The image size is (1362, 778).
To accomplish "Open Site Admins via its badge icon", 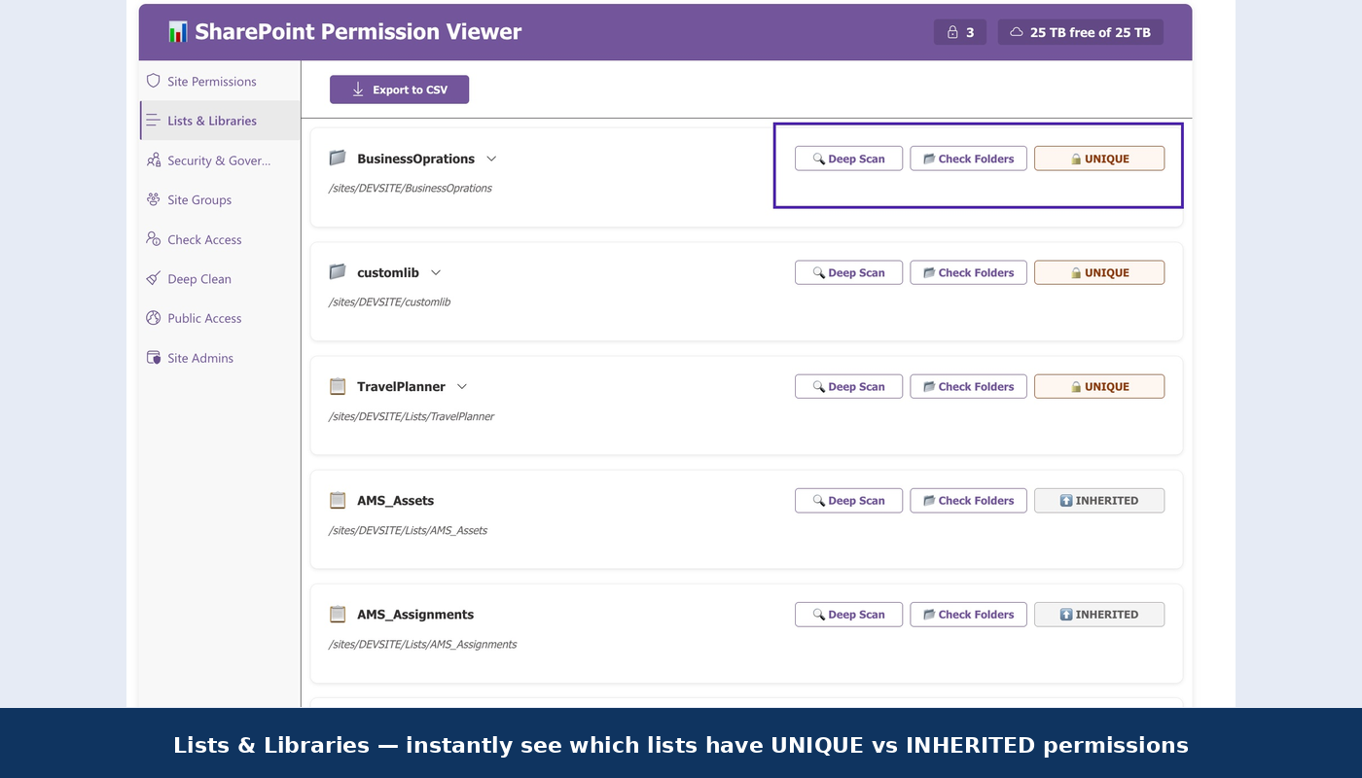I will coord(154,357).
